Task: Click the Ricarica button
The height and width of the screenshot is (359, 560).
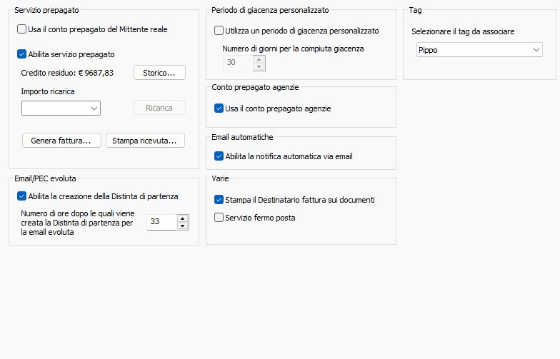Action: 159,108
